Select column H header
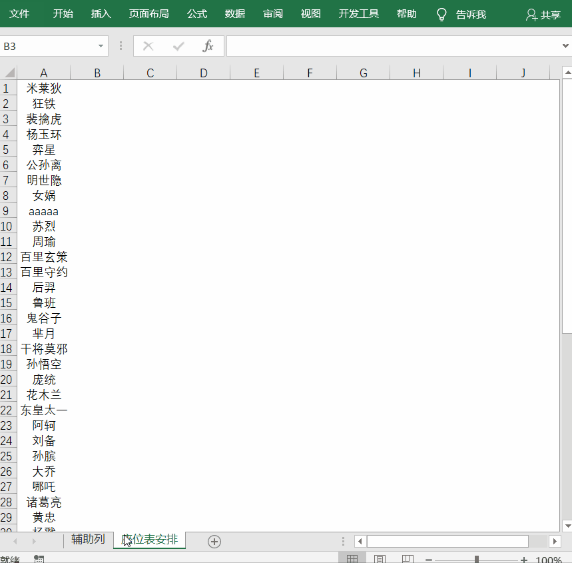Screen dimensions: 572x563 click(x=417, y=73)
